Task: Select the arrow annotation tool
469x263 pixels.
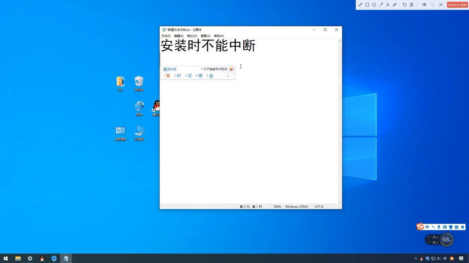Action: pyautogui.click(x=381, y=5)
